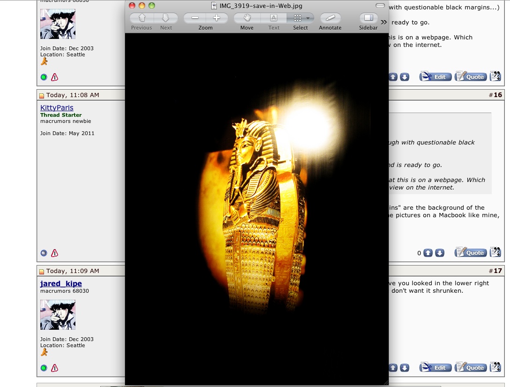Zoom out with the minus button
Screen dimensions: 510x387
195,18
